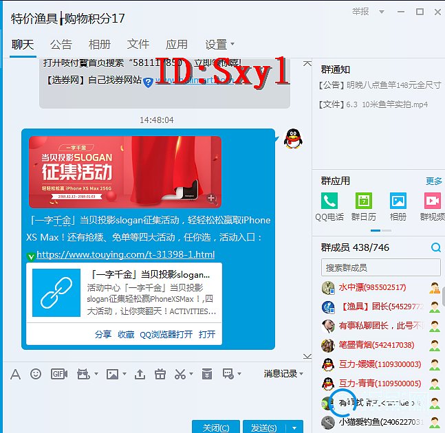Expand dropdown arrow next to 举报
Screen dimensions: 445x433
382,12
